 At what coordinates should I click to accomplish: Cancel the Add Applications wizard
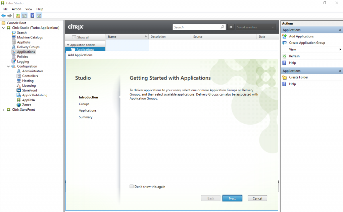(257, 198)
